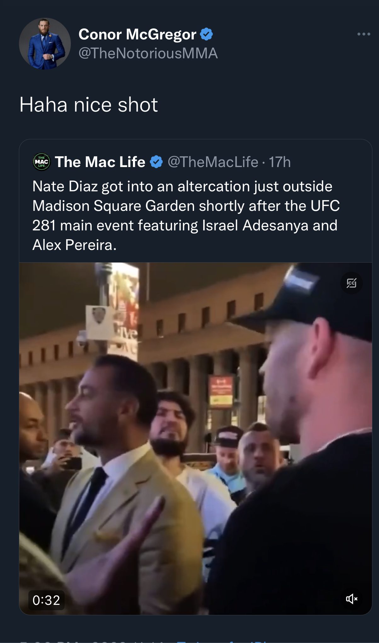This screenshot has width=379, height=643.
Task: Select the "Haha nice shot" tweet text
Action: 89,104
